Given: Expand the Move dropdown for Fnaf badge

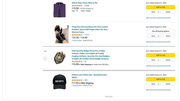Looking at the screenshot, I should point(153,60).
